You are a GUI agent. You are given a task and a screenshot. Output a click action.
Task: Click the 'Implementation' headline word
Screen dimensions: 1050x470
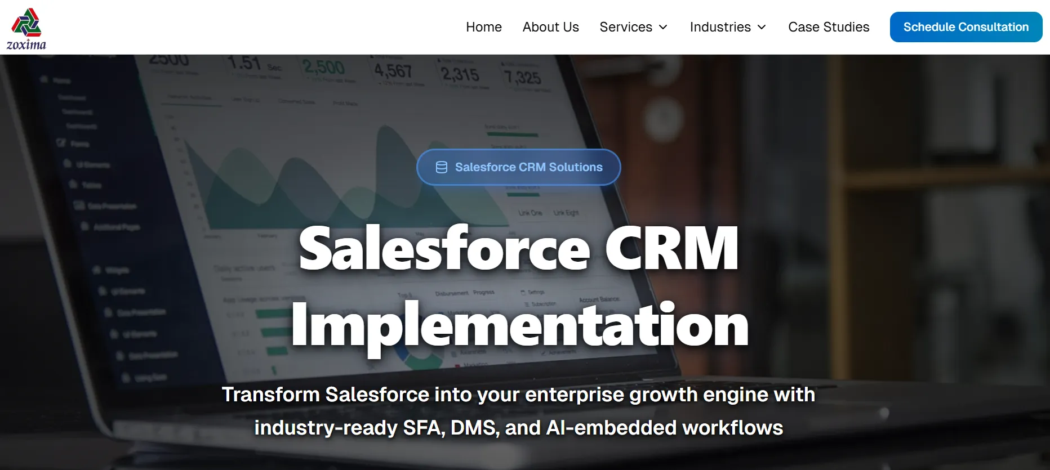pyautogui.click(x=519, y=325)
